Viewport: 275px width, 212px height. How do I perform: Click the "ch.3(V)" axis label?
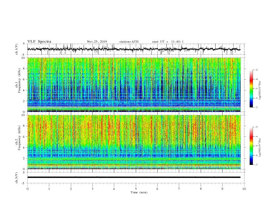coord(17,178)
